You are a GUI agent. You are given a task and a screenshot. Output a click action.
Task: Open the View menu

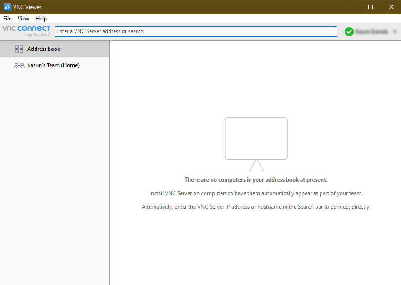[23, 19]
